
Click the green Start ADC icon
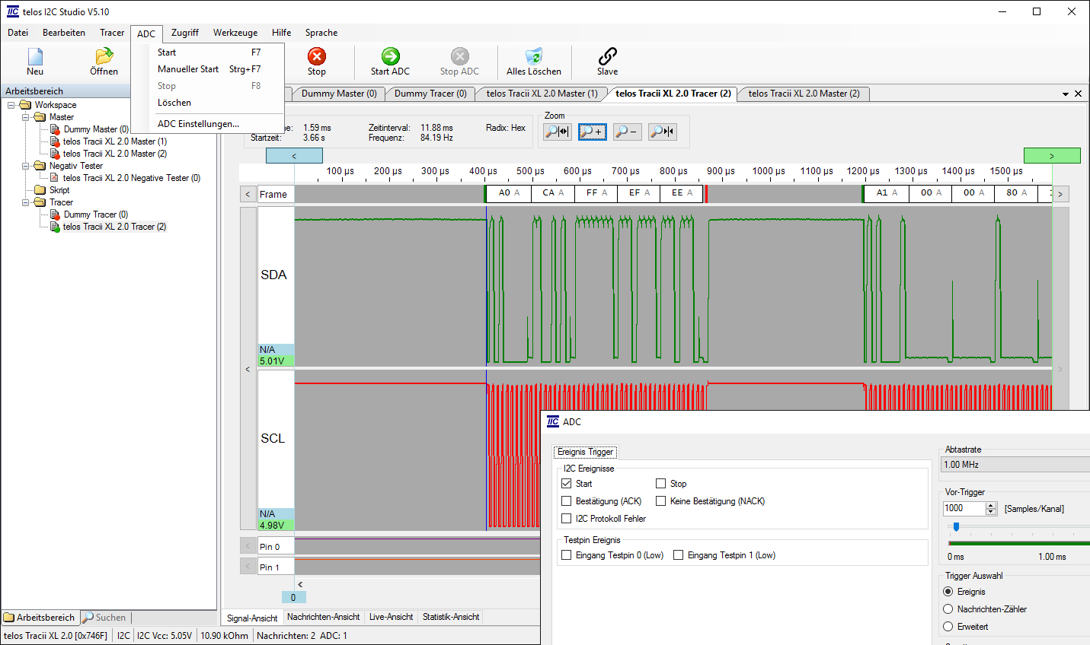pos(390,57)
